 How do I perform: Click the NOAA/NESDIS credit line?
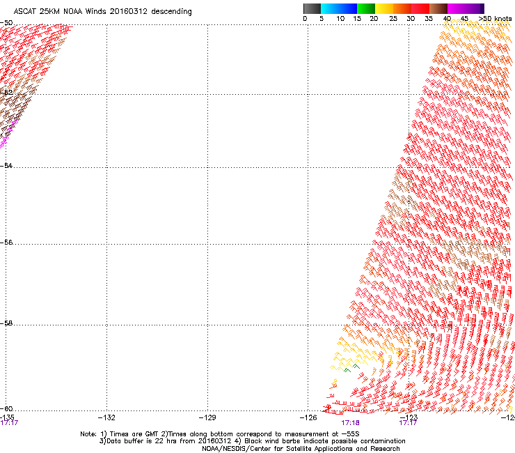tap(301, 449)
